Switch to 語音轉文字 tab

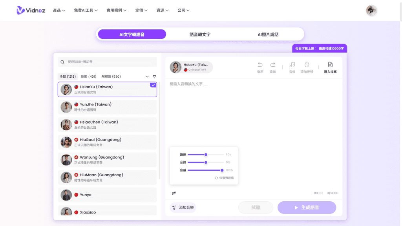200,35
